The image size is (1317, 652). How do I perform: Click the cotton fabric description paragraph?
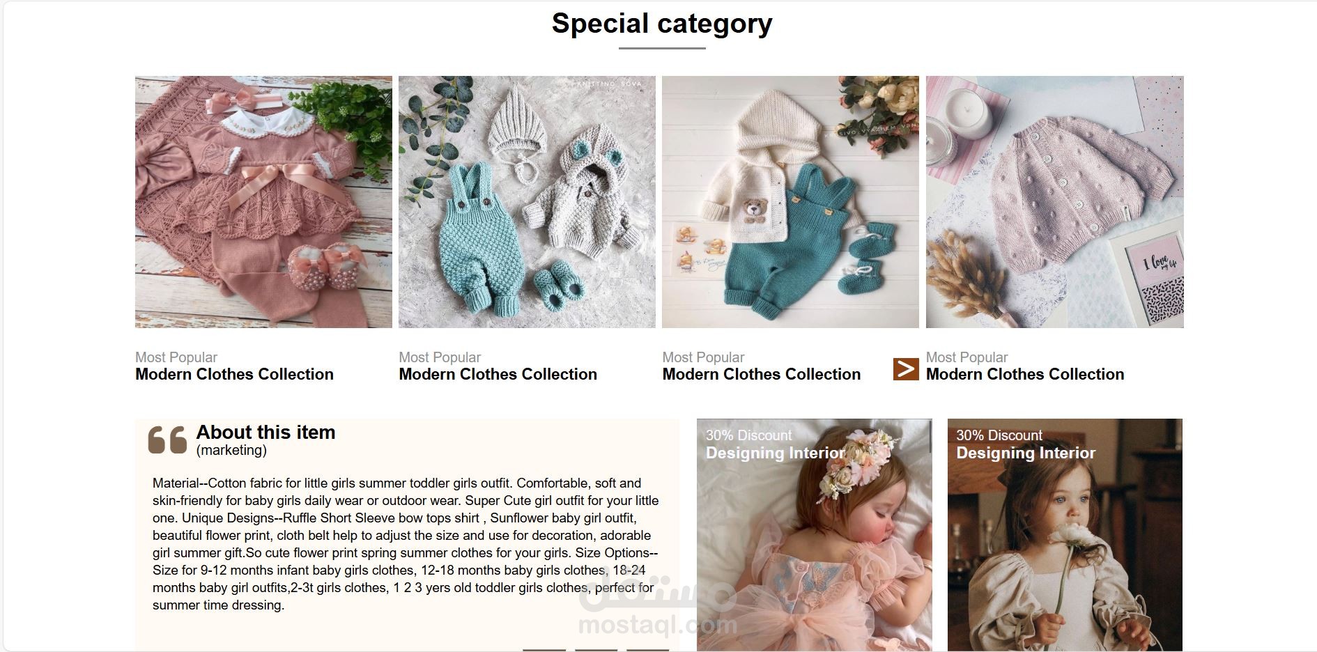[x=406, y=544]
